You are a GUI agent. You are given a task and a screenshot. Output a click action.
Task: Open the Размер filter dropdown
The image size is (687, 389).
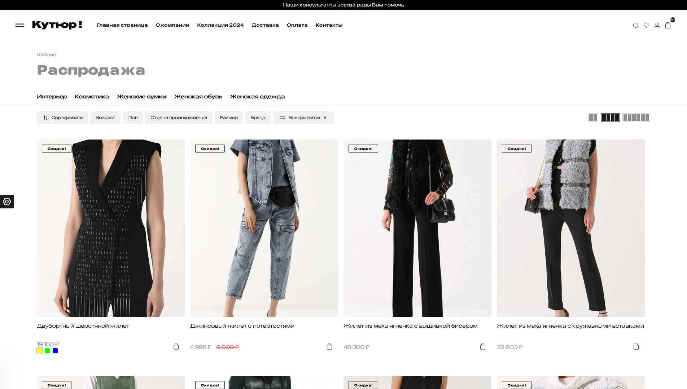pos(229,118)
